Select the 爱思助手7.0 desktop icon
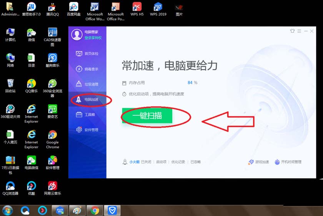 coord(31,9)
